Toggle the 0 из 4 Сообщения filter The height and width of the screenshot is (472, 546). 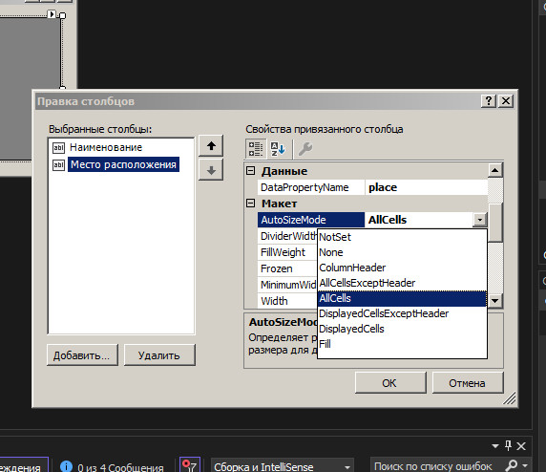(112, 466)
